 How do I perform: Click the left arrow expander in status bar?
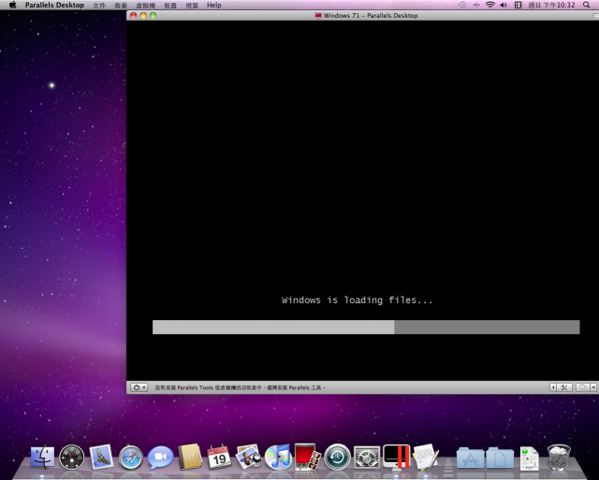pyautogui.click(x=553, y=387)
